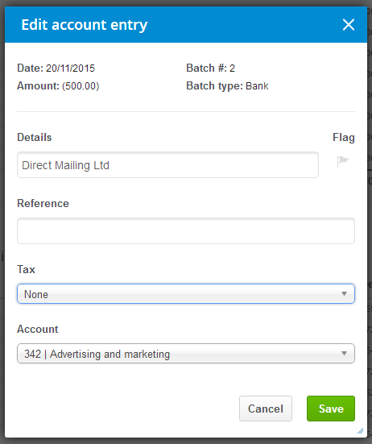This screenshot has width=372, height=444.
Task: Toggle the grey flag icon
Action: [x=342, y=162]
